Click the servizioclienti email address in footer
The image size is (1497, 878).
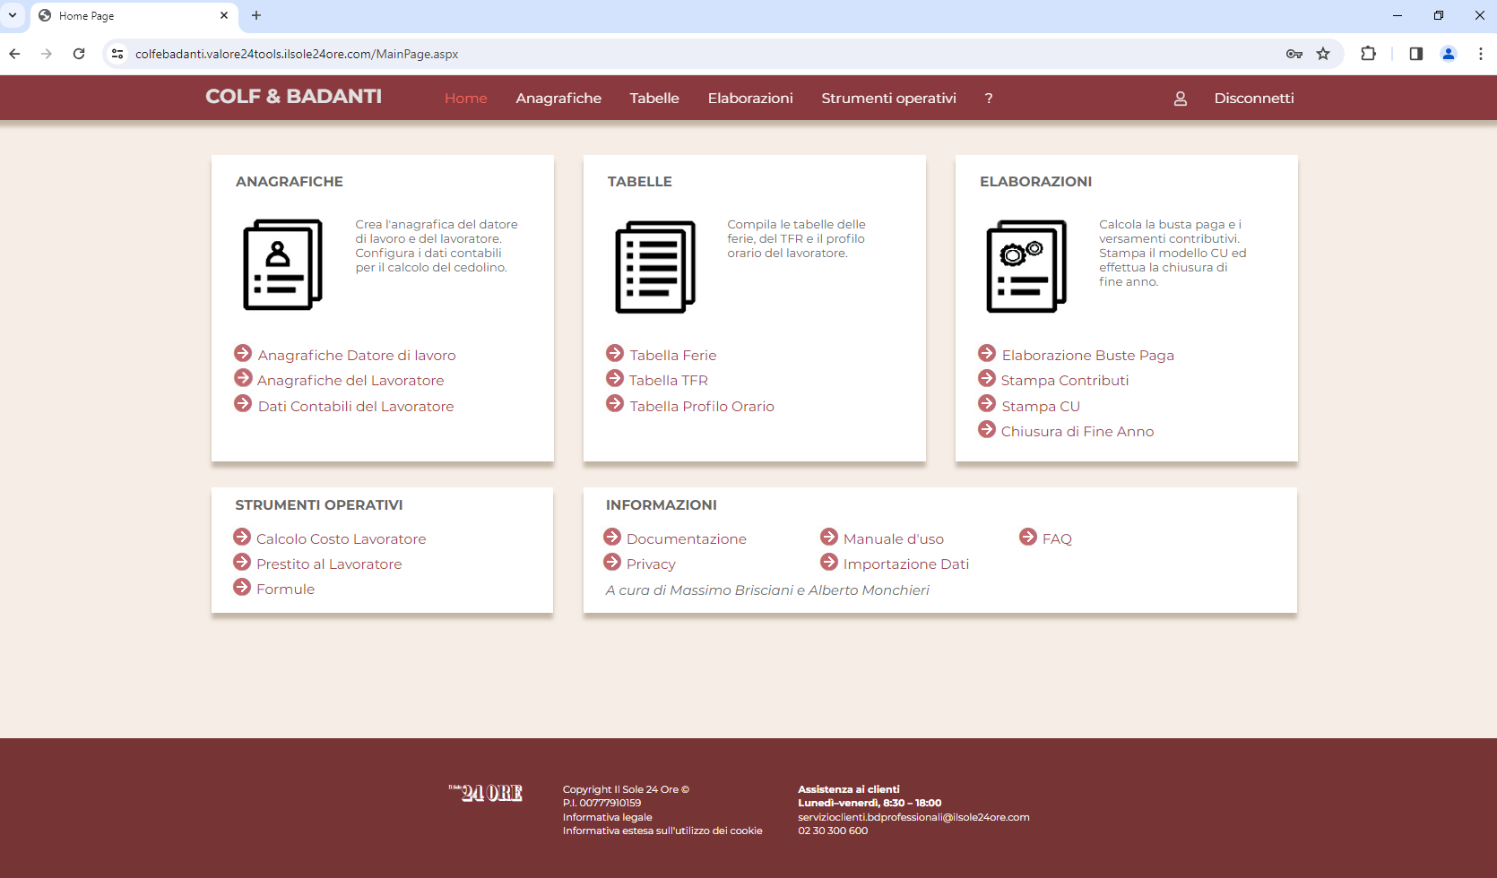click(x=913, y=817)
